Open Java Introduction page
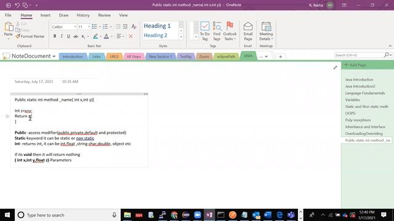Viewport: 394px width, 221px height. 359,79
